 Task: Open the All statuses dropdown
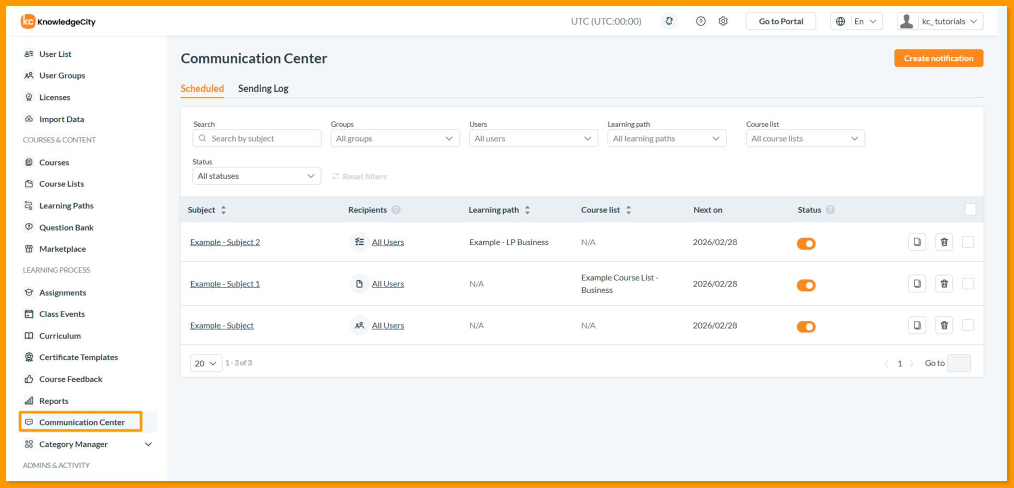(x=256, y=176)
